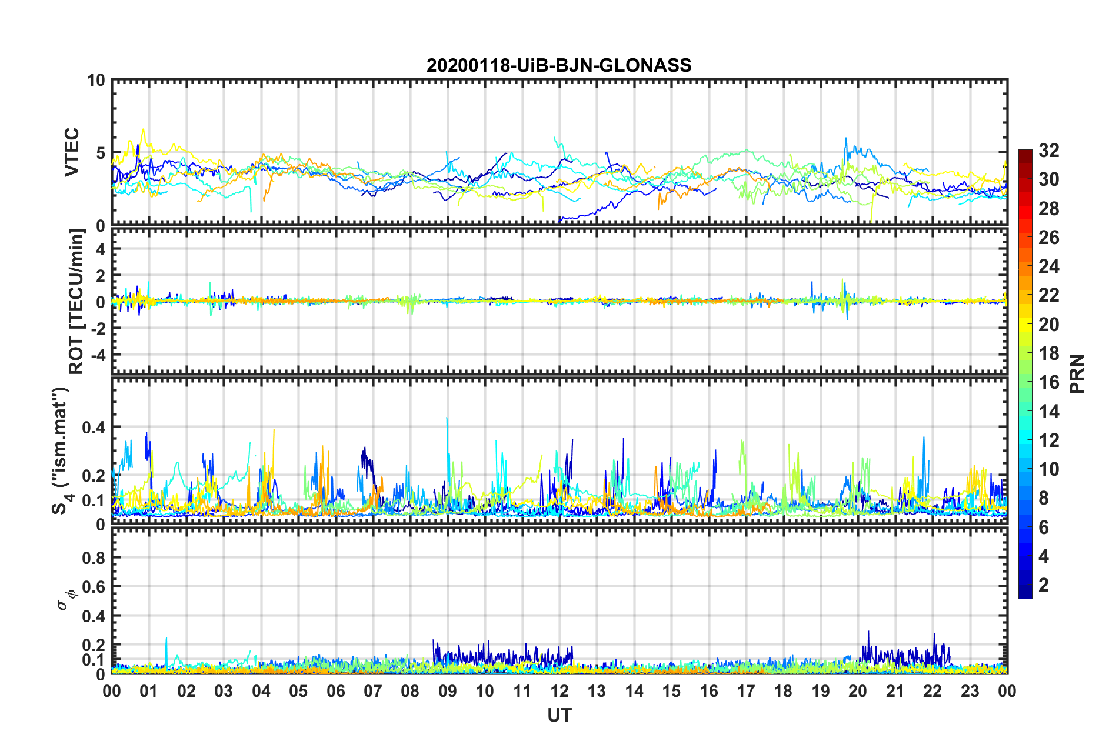Click colorbar tick value 20
This screenshot has height=748, width=1119.
(x=1048, y=325)
